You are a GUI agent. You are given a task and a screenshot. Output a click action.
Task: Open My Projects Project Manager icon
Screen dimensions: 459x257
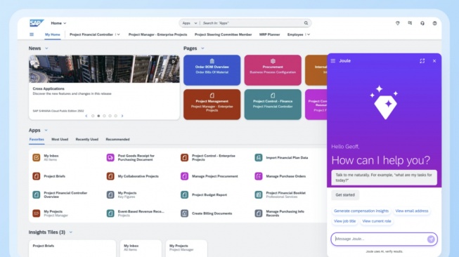pyautogui.click(x=37, y=213)
